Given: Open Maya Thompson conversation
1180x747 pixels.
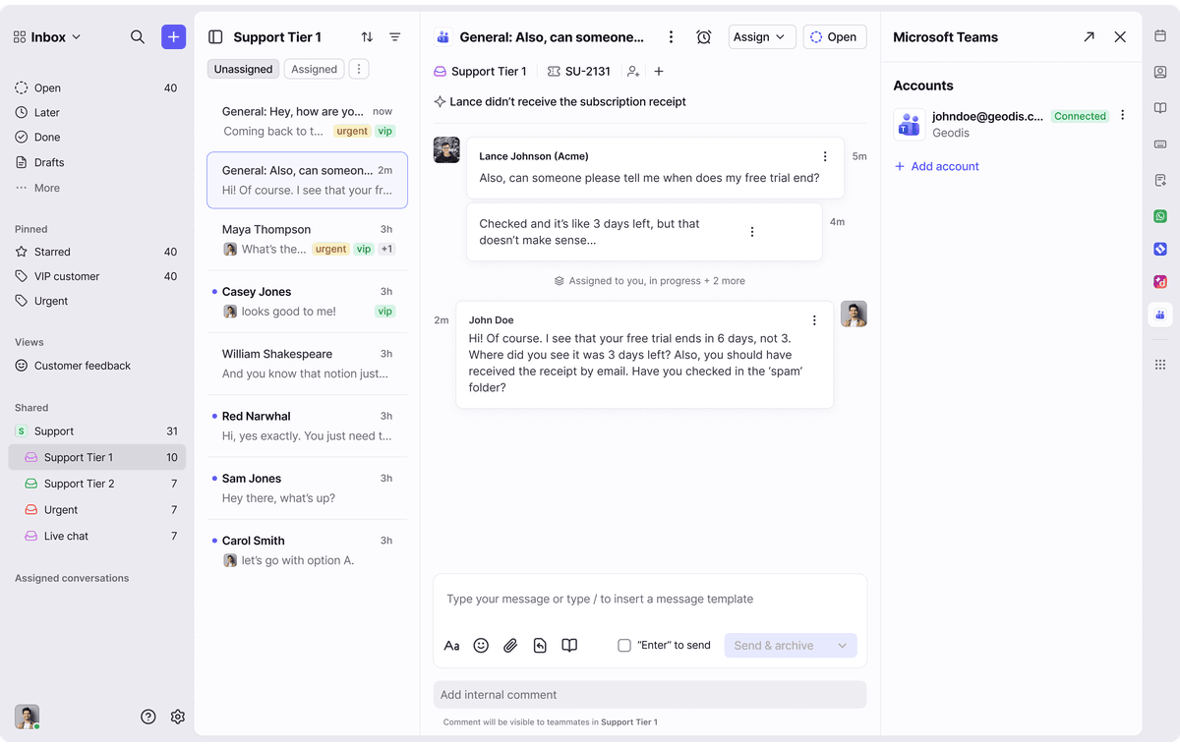Looking at the screenshot, I should pos(307,239).
